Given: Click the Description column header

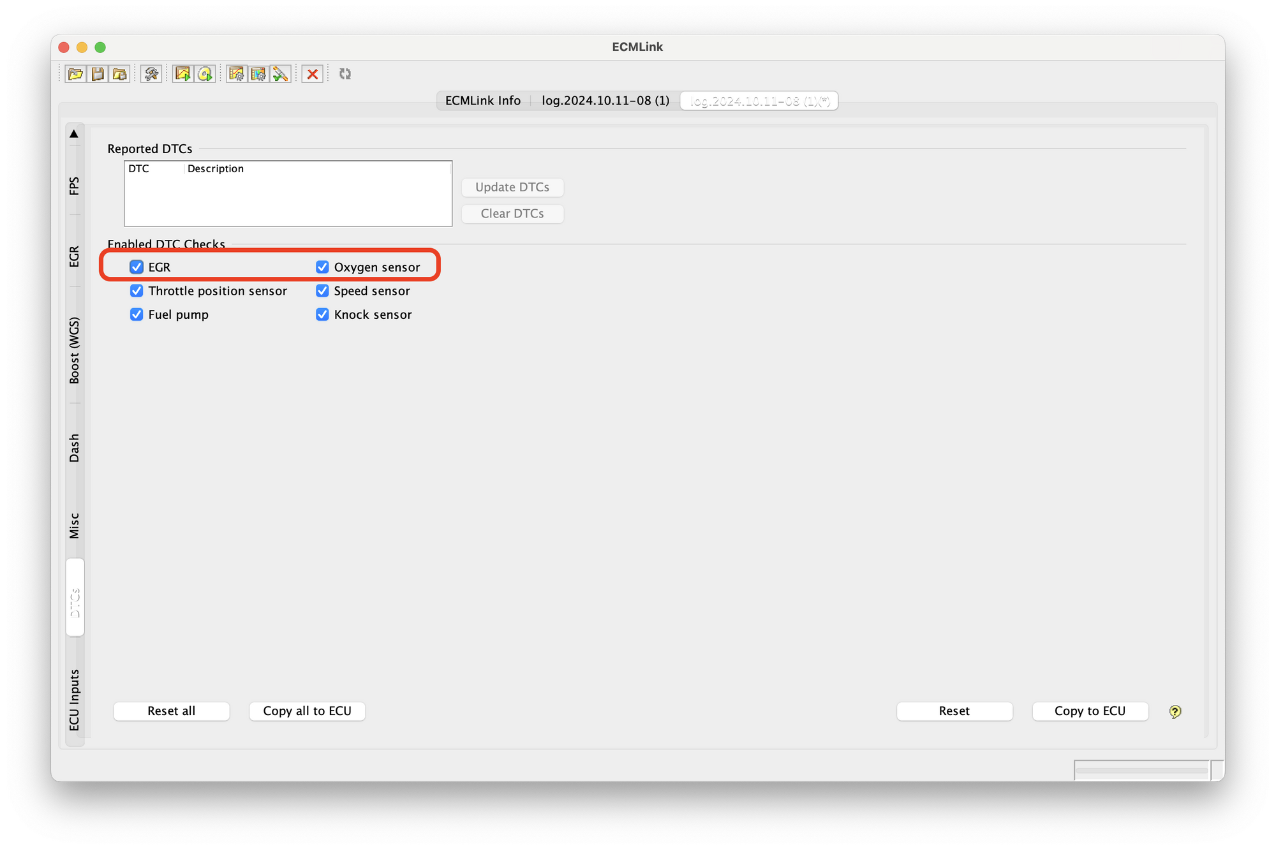Looking at the screenshot, I should 318,168.
